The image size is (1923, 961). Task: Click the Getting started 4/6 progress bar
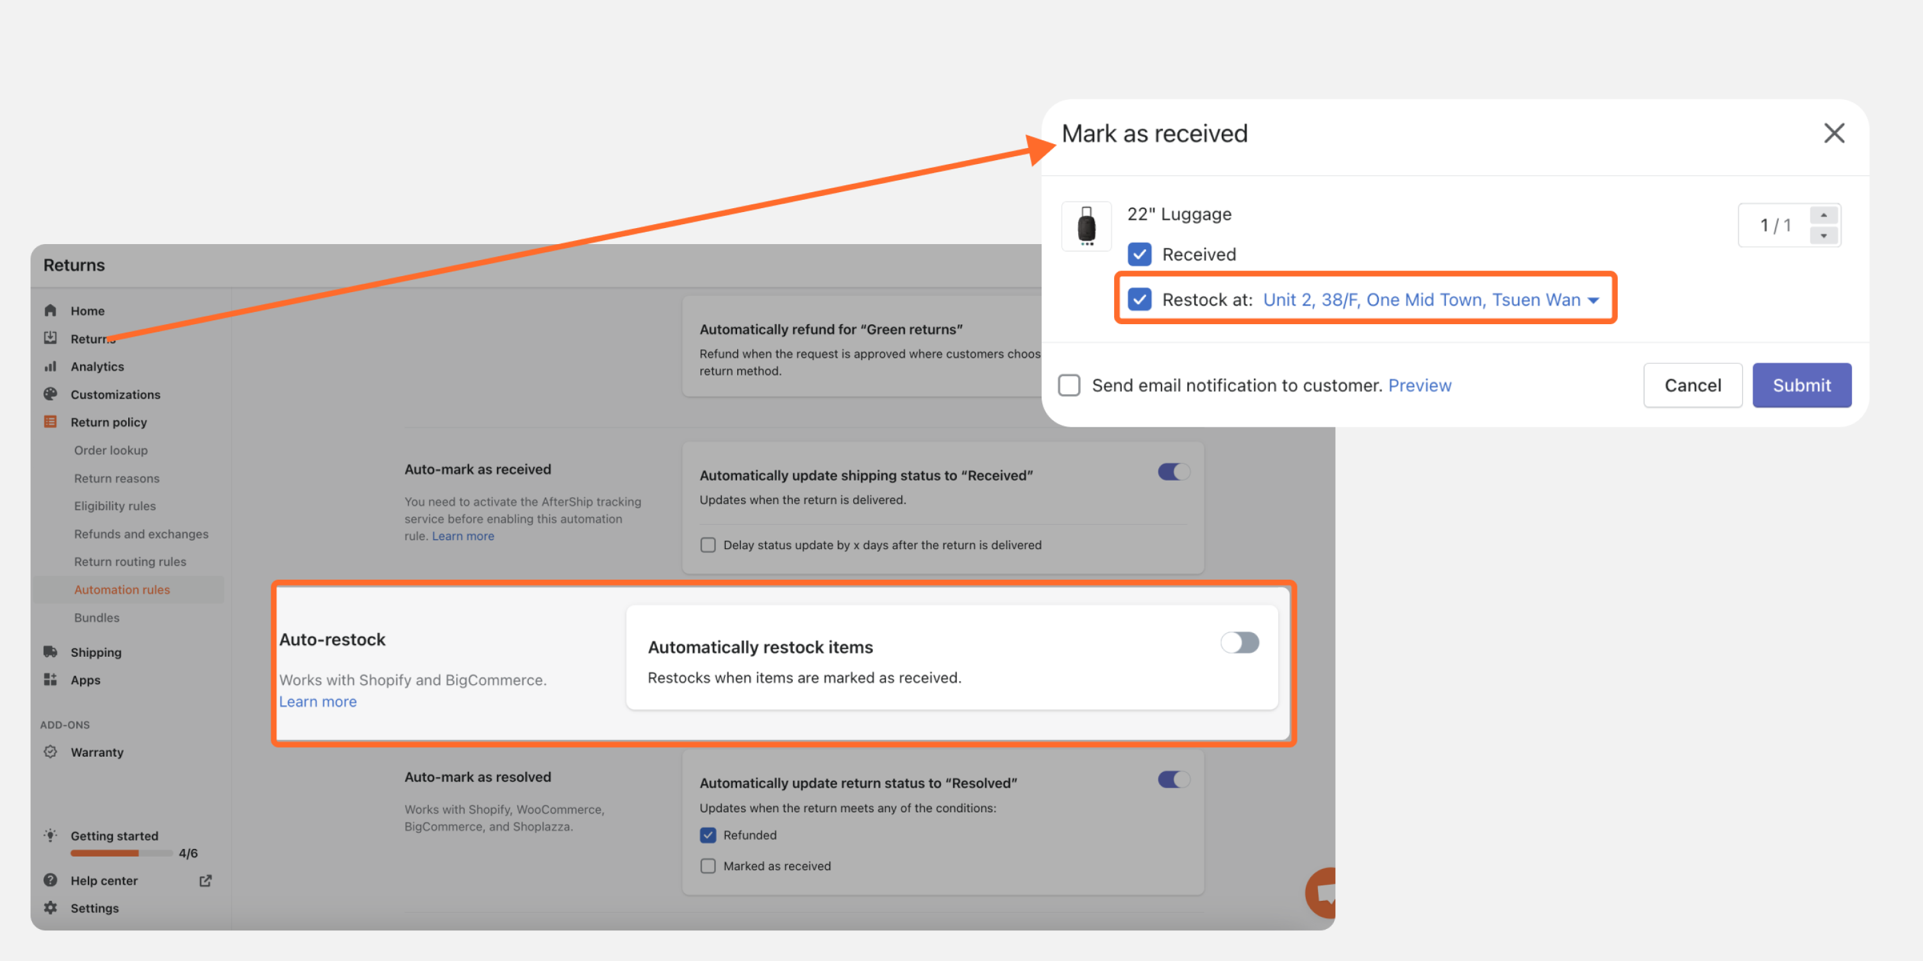click(x=121, y=853)
